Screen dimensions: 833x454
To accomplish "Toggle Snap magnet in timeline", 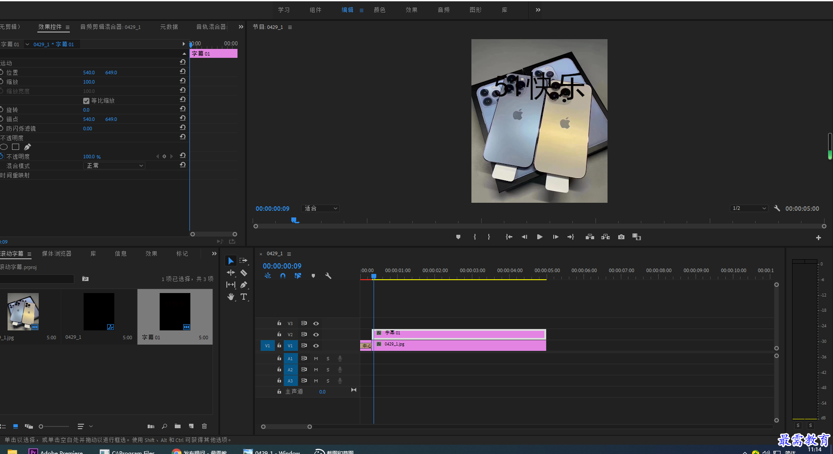I will coord(283,276).
